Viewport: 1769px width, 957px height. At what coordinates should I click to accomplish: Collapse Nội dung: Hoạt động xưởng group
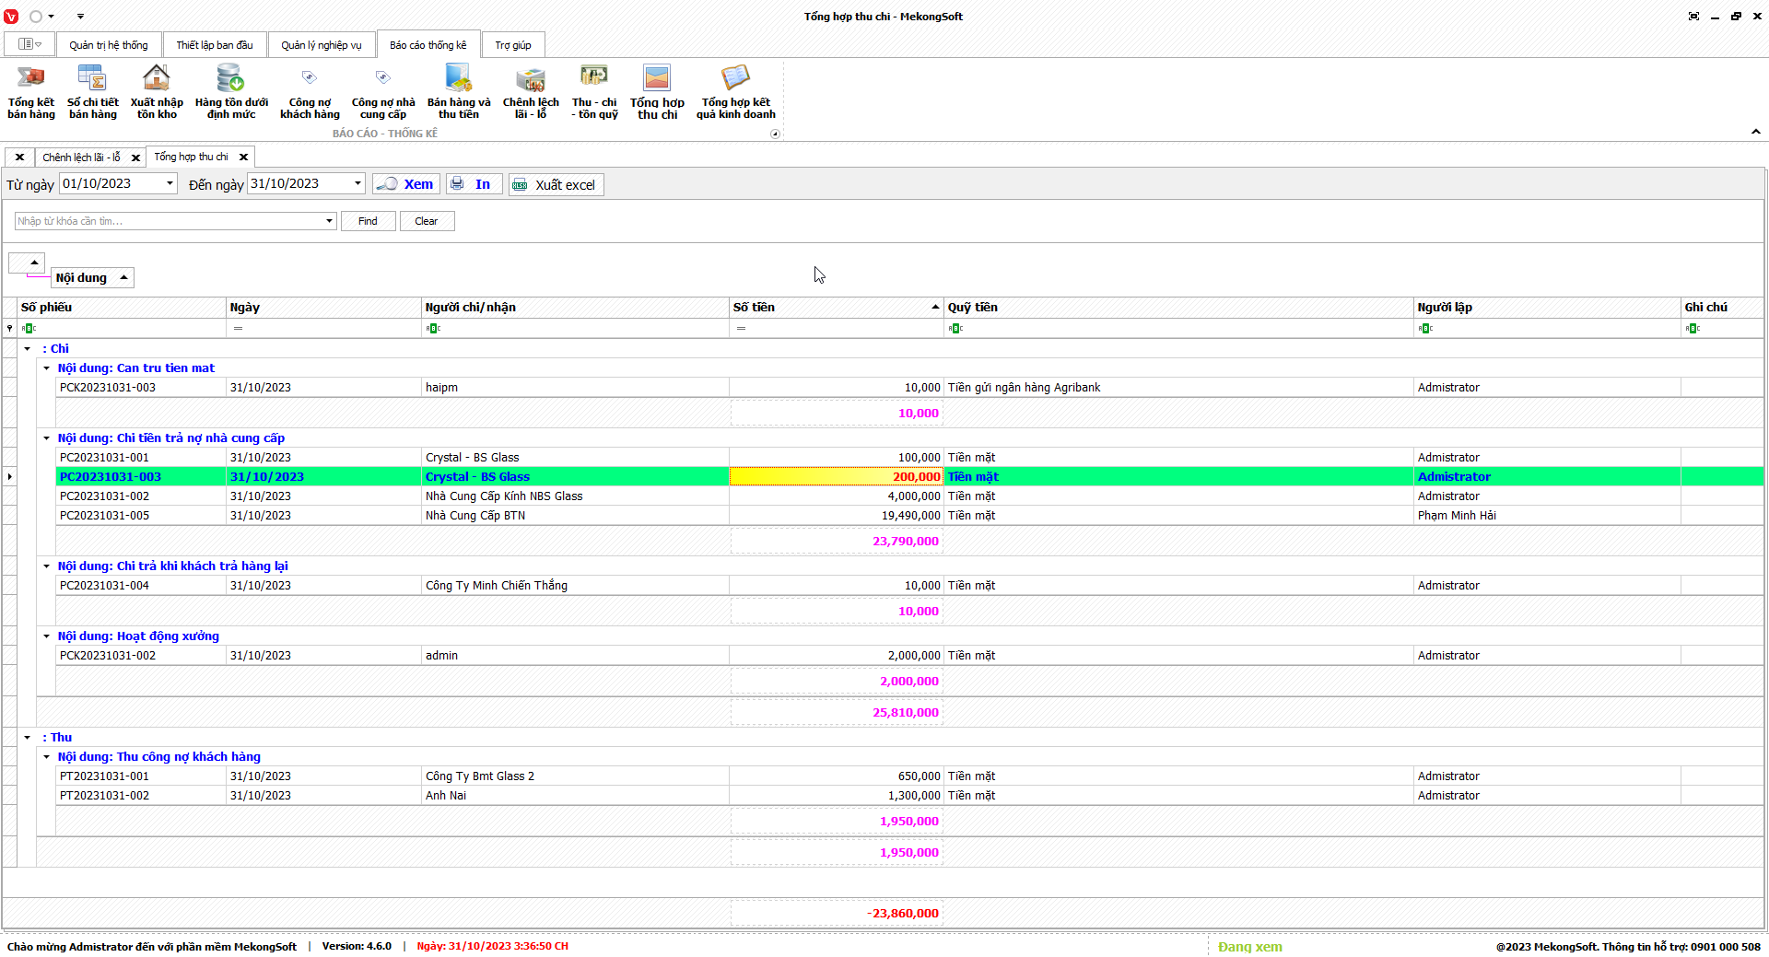click(47, 636)
